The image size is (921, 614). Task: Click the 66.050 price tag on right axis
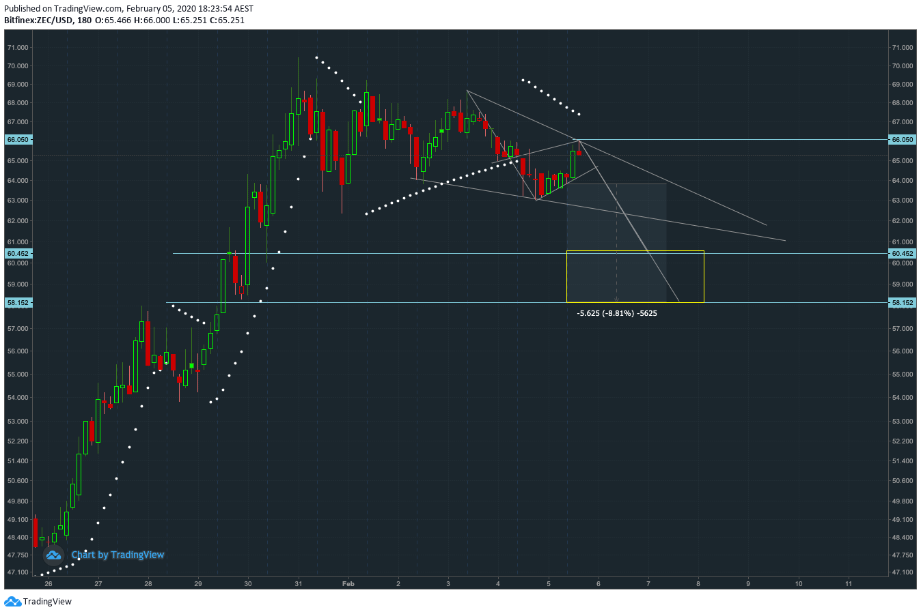[902, 139]
